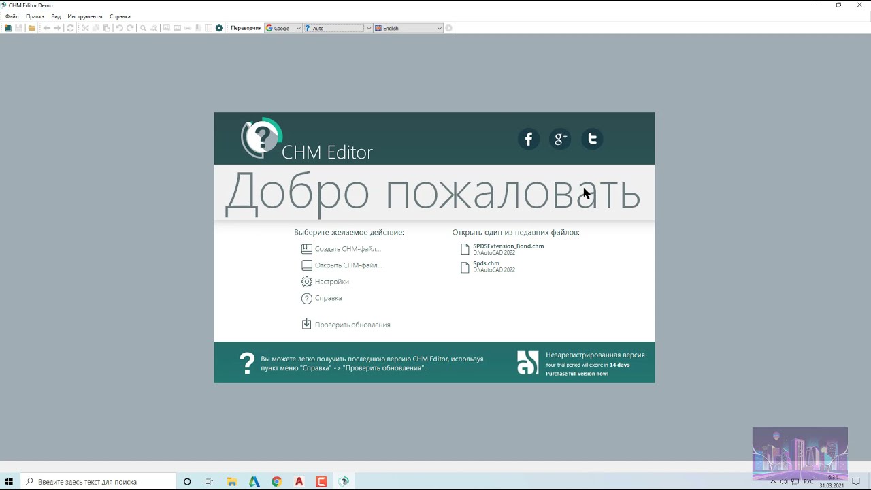
Task: Open settings via toolbar gear icon
Action: click(x=219, y=28)
